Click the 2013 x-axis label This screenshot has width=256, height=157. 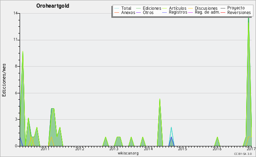tap(114, 149)
